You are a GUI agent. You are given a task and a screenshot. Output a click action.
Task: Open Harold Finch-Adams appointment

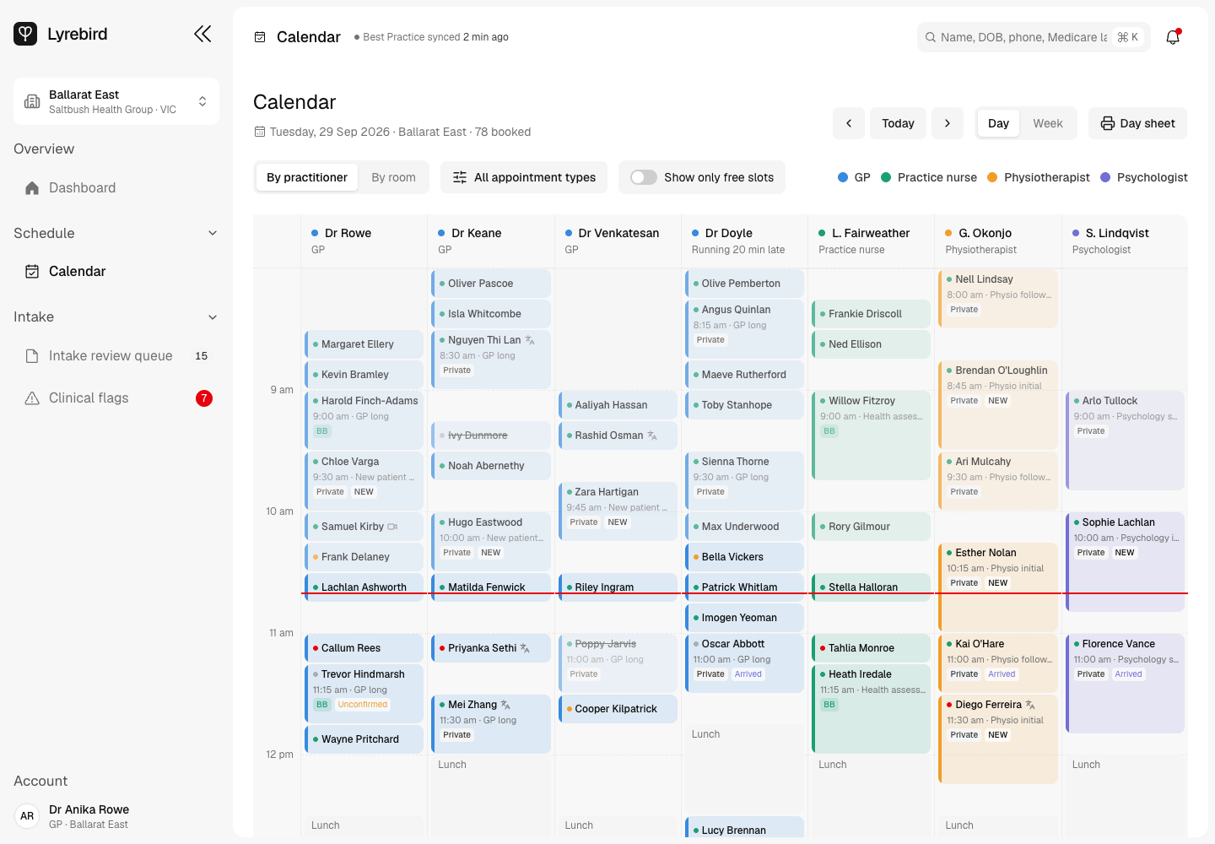pos(364,420)
